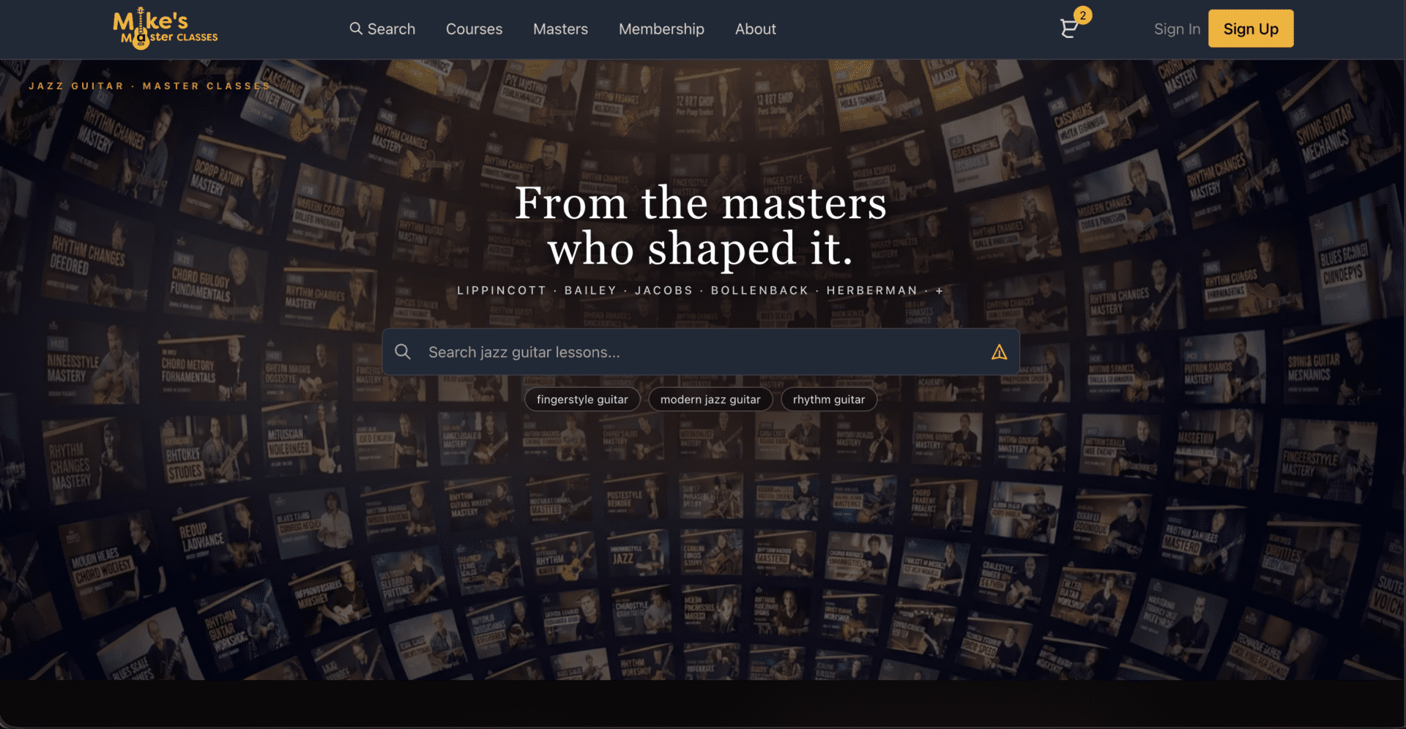Click the Mike's Master Classes logo
1406x729 pixels.
[x=165, y=29]
